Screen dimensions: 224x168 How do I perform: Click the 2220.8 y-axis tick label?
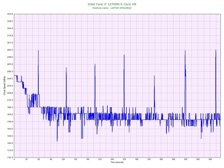click(10, 93)
